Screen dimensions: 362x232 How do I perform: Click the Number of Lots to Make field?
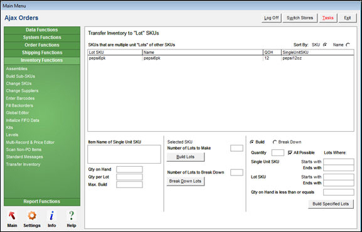pos(237,148)
